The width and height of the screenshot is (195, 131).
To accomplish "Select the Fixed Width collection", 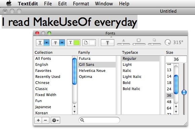I will 53,95.
